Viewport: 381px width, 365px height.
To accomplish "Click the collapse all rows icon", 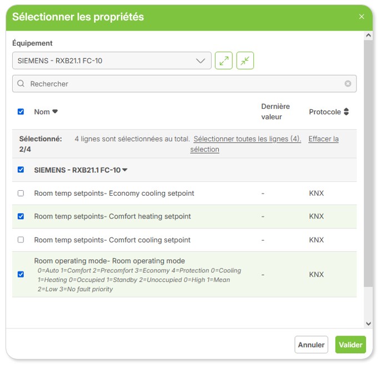I will coord(245,60).
